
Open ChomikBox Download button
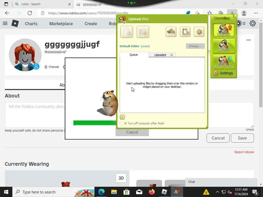click(x=224, y=62)
